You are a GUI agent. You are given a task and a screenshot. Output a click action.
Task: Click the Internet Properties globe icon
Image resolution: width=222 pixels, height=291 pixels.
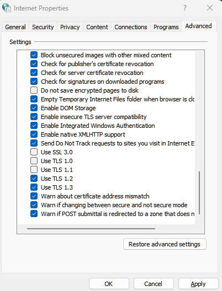[x=7, y=8]
